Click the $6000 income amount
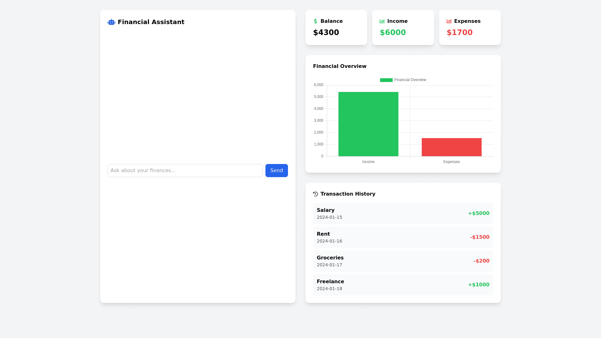 393,33
